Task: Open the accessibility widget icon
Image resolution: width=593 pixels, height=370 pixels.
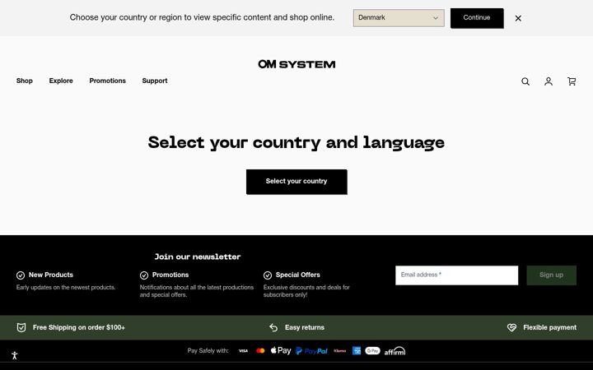Action: 14,355
